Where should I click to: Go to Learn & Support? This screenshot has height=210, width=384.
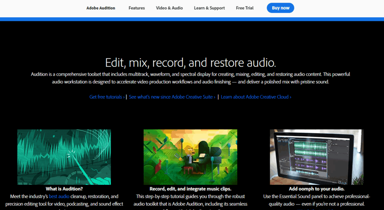(209, 8)
